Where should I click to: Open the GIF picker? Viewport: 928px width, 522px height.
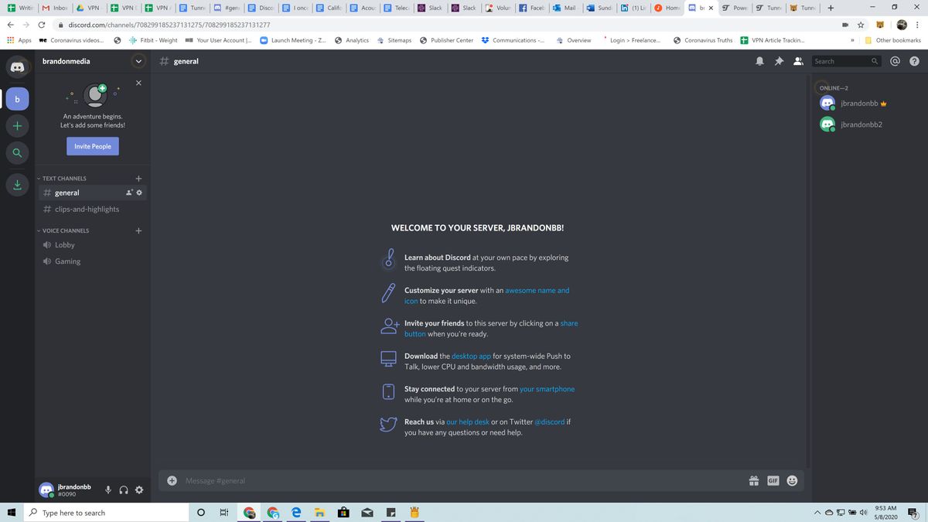point(772,480)
